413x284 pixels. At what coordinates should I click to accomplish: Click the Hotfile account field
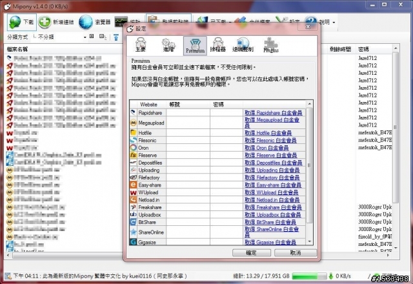188,133
